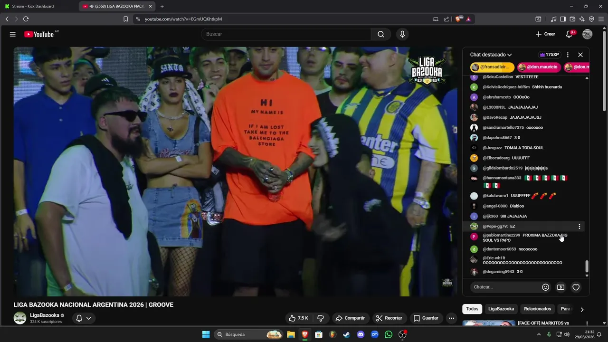
Task: Show hidden tray icons chevron
Action: (539, 334)
